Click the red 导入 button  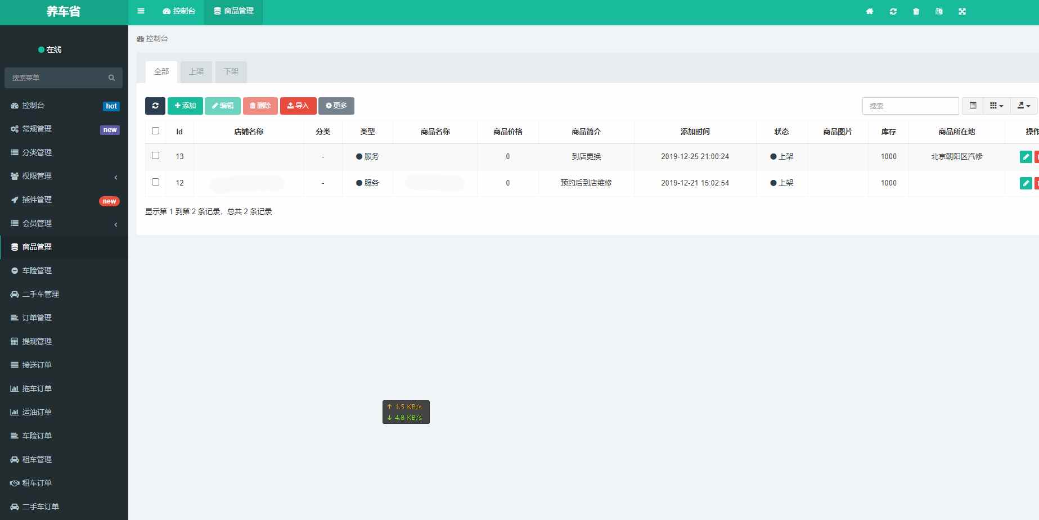298,106
